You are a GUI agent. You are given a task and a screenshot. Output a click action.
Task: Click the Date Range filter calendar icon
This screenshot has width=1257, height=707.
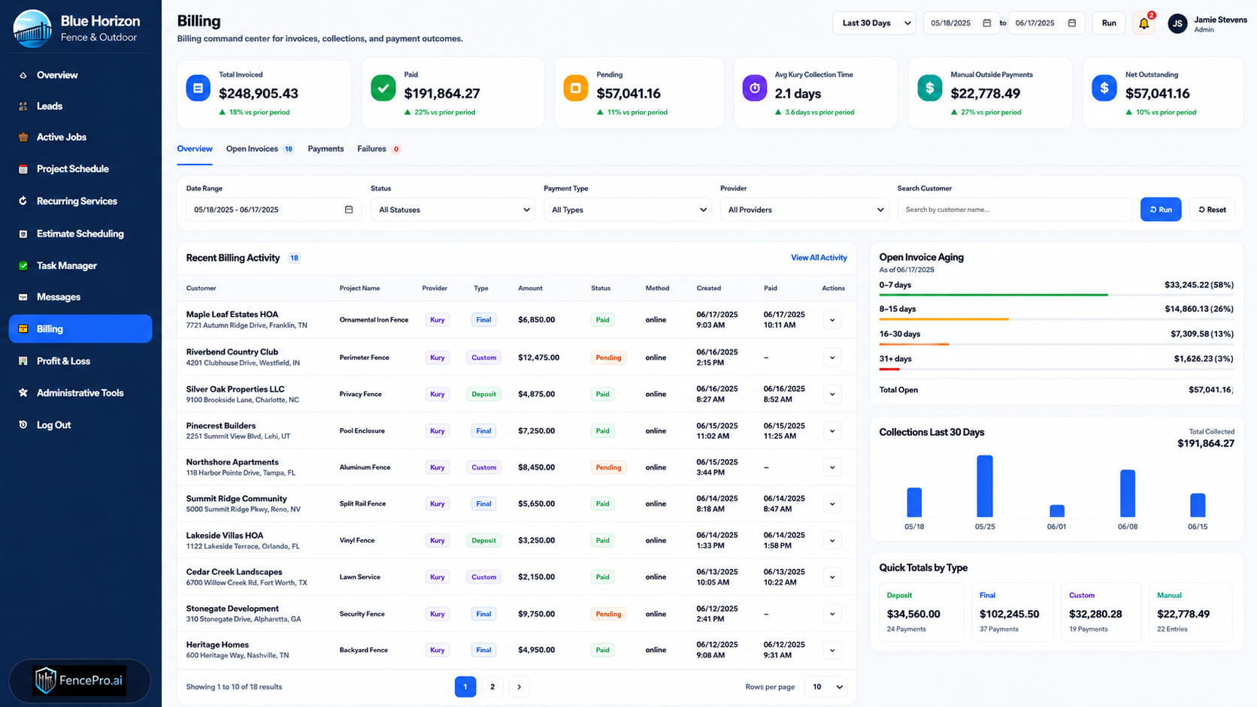tap(349, 210)
